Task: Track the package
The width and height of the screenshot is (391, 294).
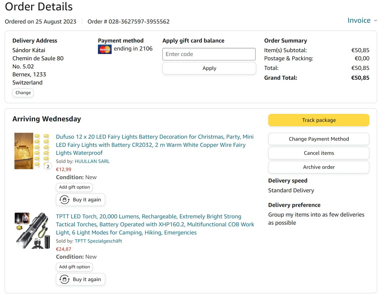Action: click(319, 120)
